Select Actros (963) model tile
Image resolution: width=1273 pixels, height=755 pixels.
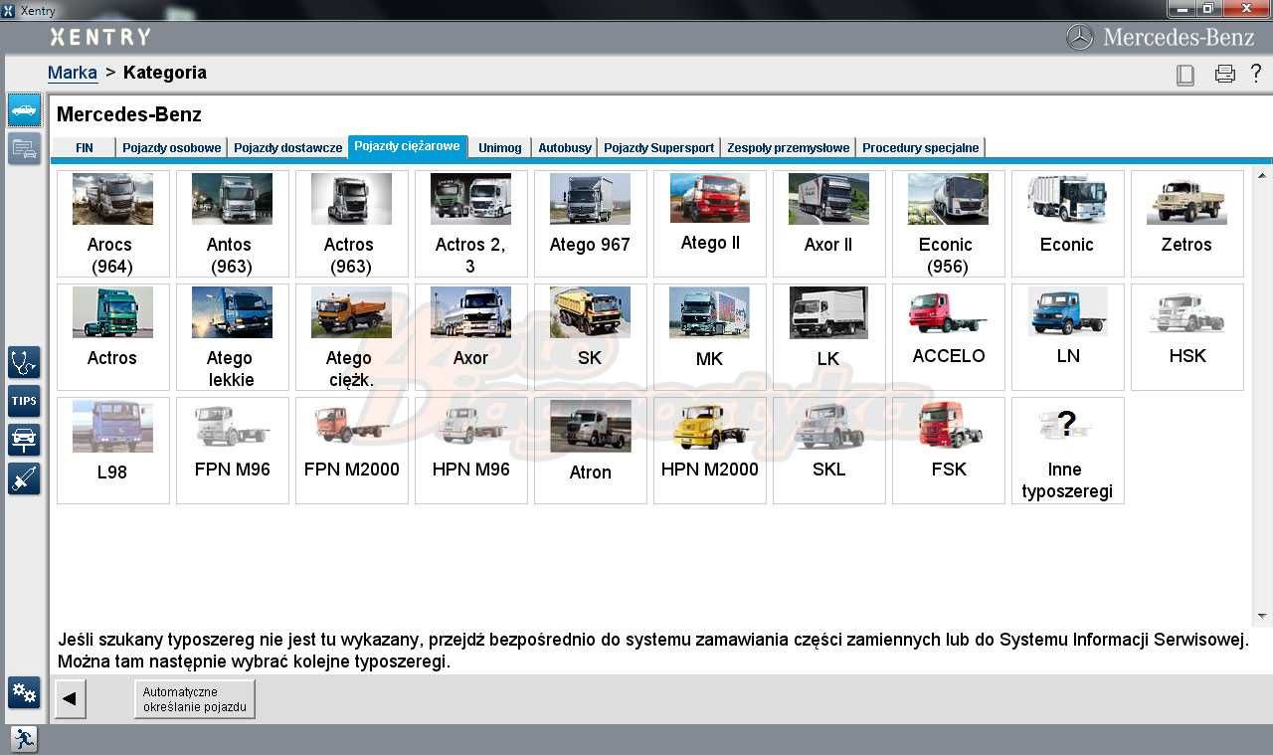point(352,224)
